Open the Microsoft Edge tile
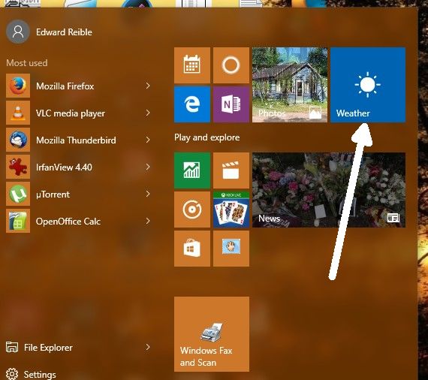The height and width of the screenshot is (380, 428). (x=192, y=104)
